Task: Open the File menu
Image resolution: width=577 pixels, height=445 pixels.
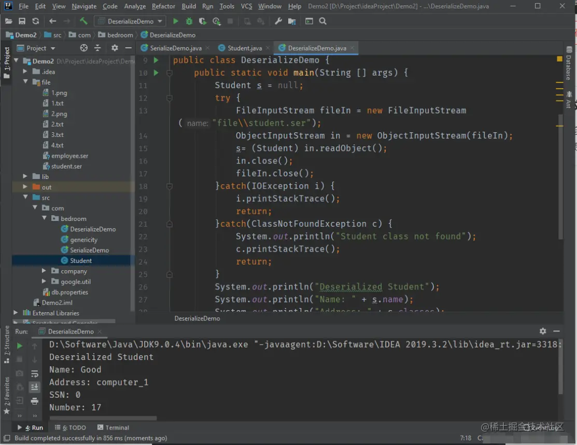Action: pyautogui.click(x=23, y=6)
